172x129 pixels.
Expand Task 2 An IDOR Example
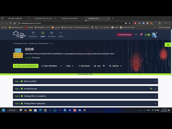[85, 89]
